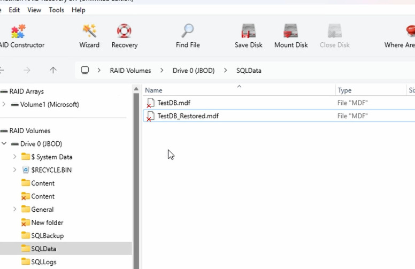Go up one folder level
This screenshot has height=269, width=415.
(x=53, y=70)
